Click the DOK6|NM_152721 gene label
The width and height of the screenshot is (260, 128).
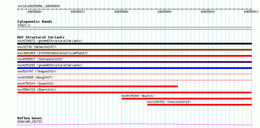click(30, 122)
